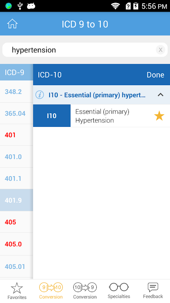Expand ICD-9 category 405
This screenshot has height=303, width=170.
pos(16,222)
